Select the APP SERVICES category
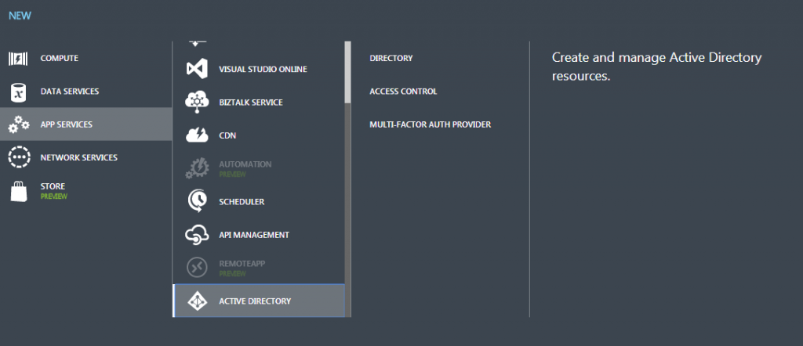The width and height of the screenshot is (803, 346). [x=86, y=124]
